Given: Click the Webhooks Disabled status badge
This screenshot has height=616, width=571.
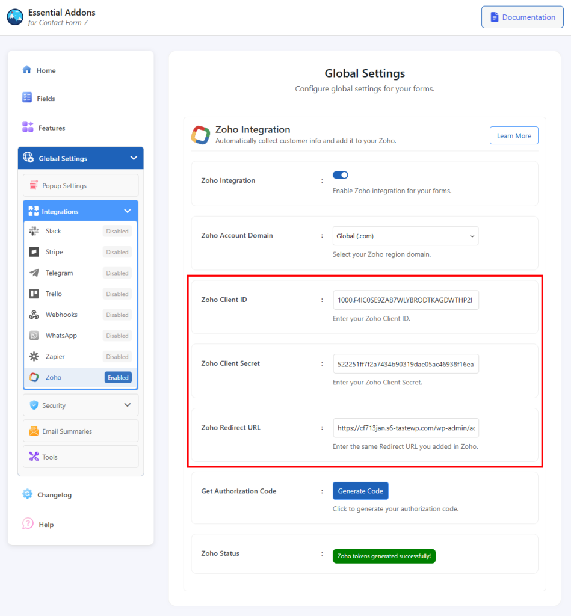Looking at the screenshot, I should point(117,315).
